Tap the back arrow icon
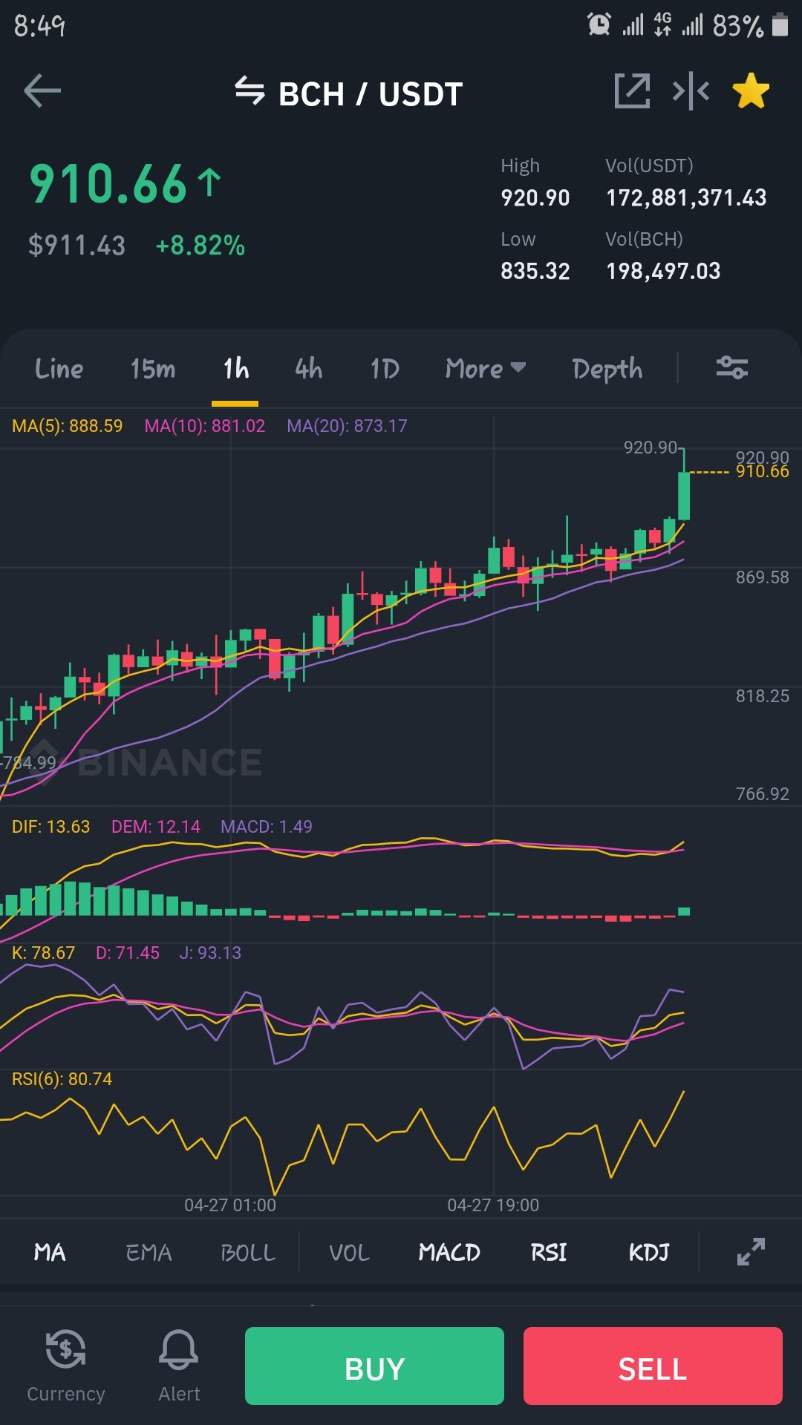802x1425 pixels. pos(42,91)
